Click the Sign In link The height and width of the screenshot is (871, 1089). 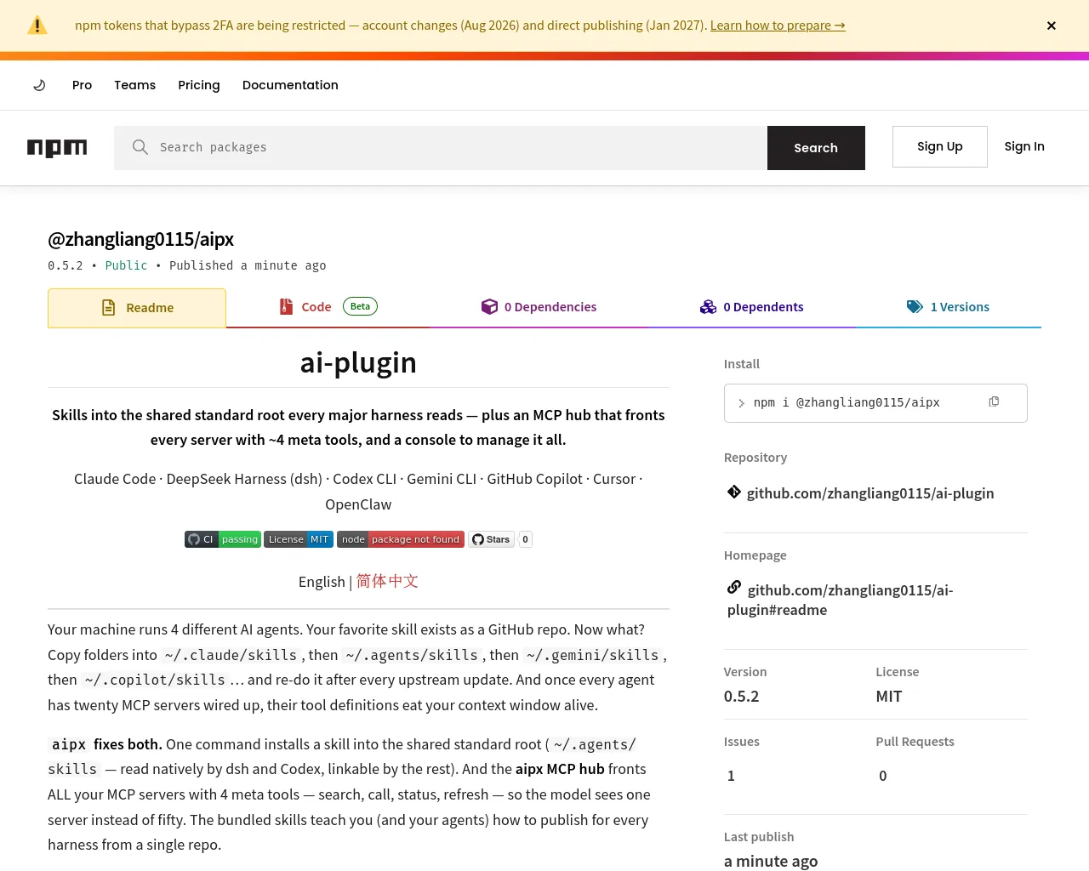(x=1024, y=146)
